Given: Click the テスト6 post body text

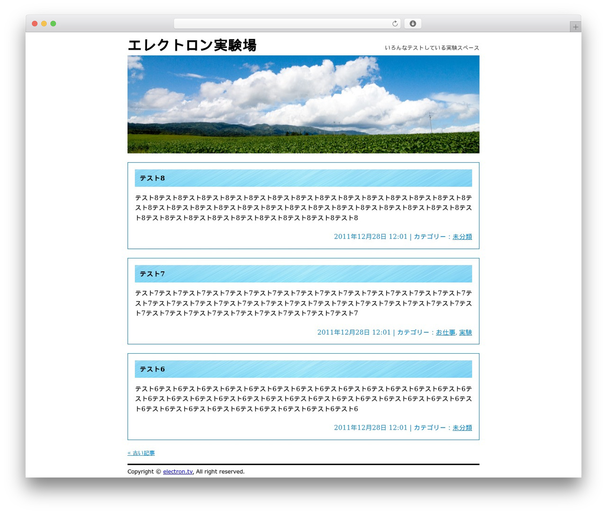Looking at the screenshot, I should pyautogui.click(x=303, y=399).
